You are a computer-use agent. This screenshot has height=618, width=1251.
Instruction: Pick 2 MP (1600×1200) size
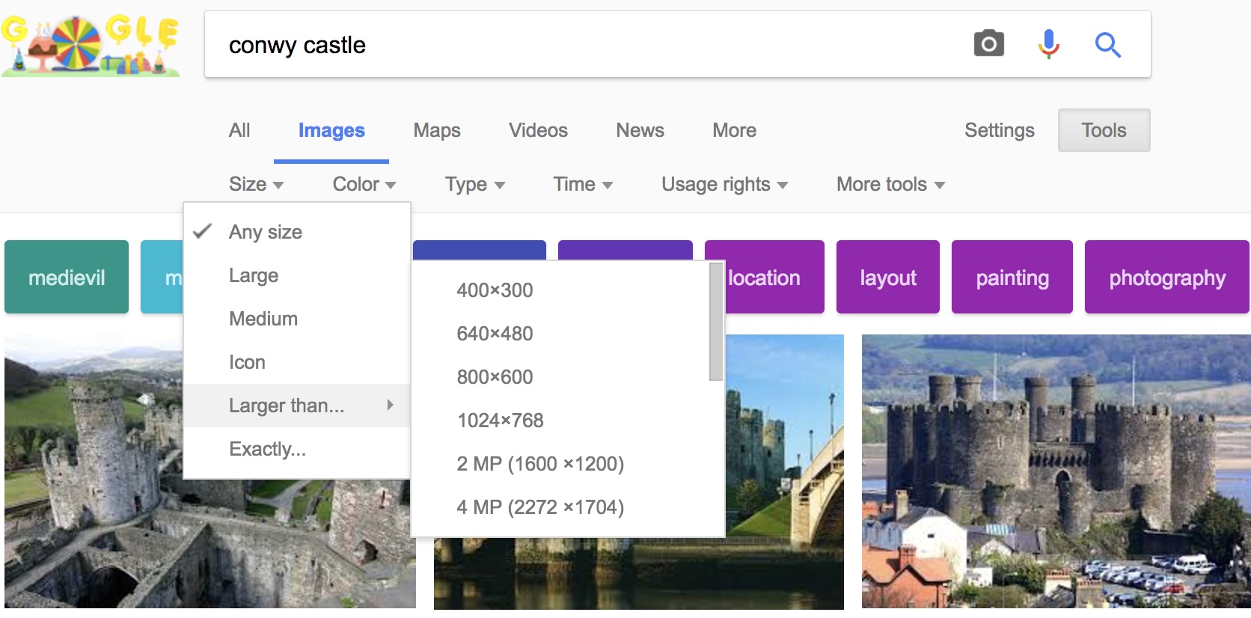pyautogui.click(x=560, y=464)
